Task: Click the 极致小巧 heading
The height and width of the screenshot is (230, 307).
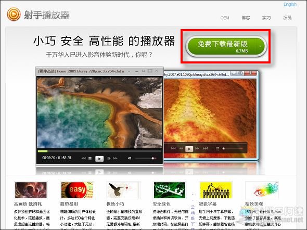Action: point(116,204)
